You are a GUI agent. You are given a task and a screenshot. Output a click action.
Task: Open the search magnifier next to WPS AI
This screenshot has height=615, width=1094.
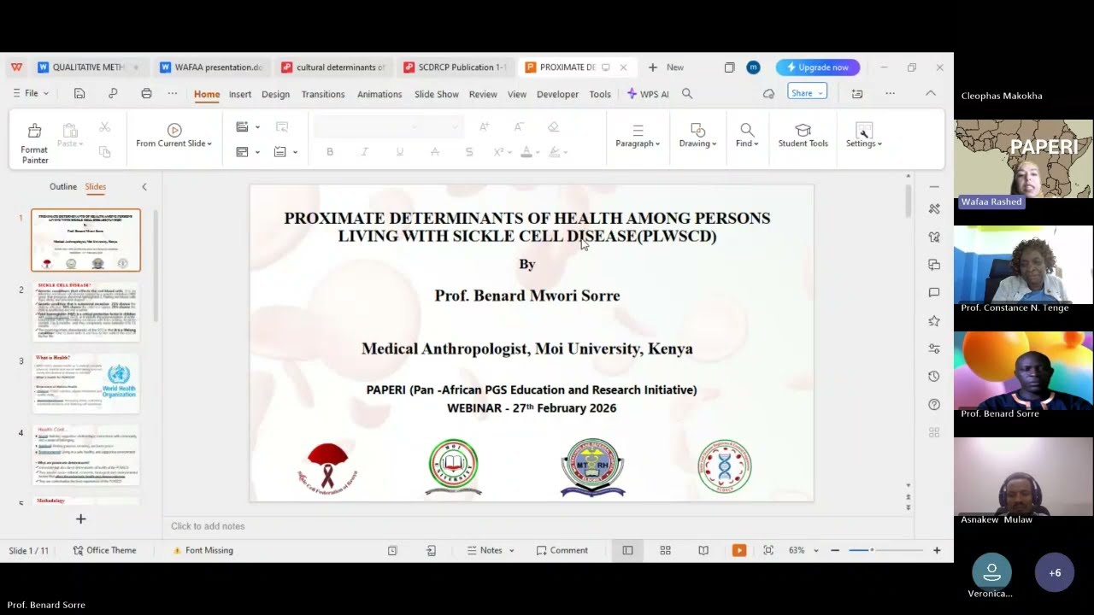687,94
